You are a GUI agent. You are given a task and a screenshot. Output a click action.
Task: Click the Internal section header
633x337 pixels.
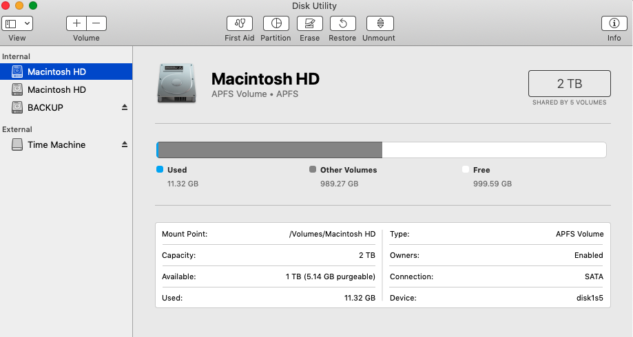[x=16, y=56]
